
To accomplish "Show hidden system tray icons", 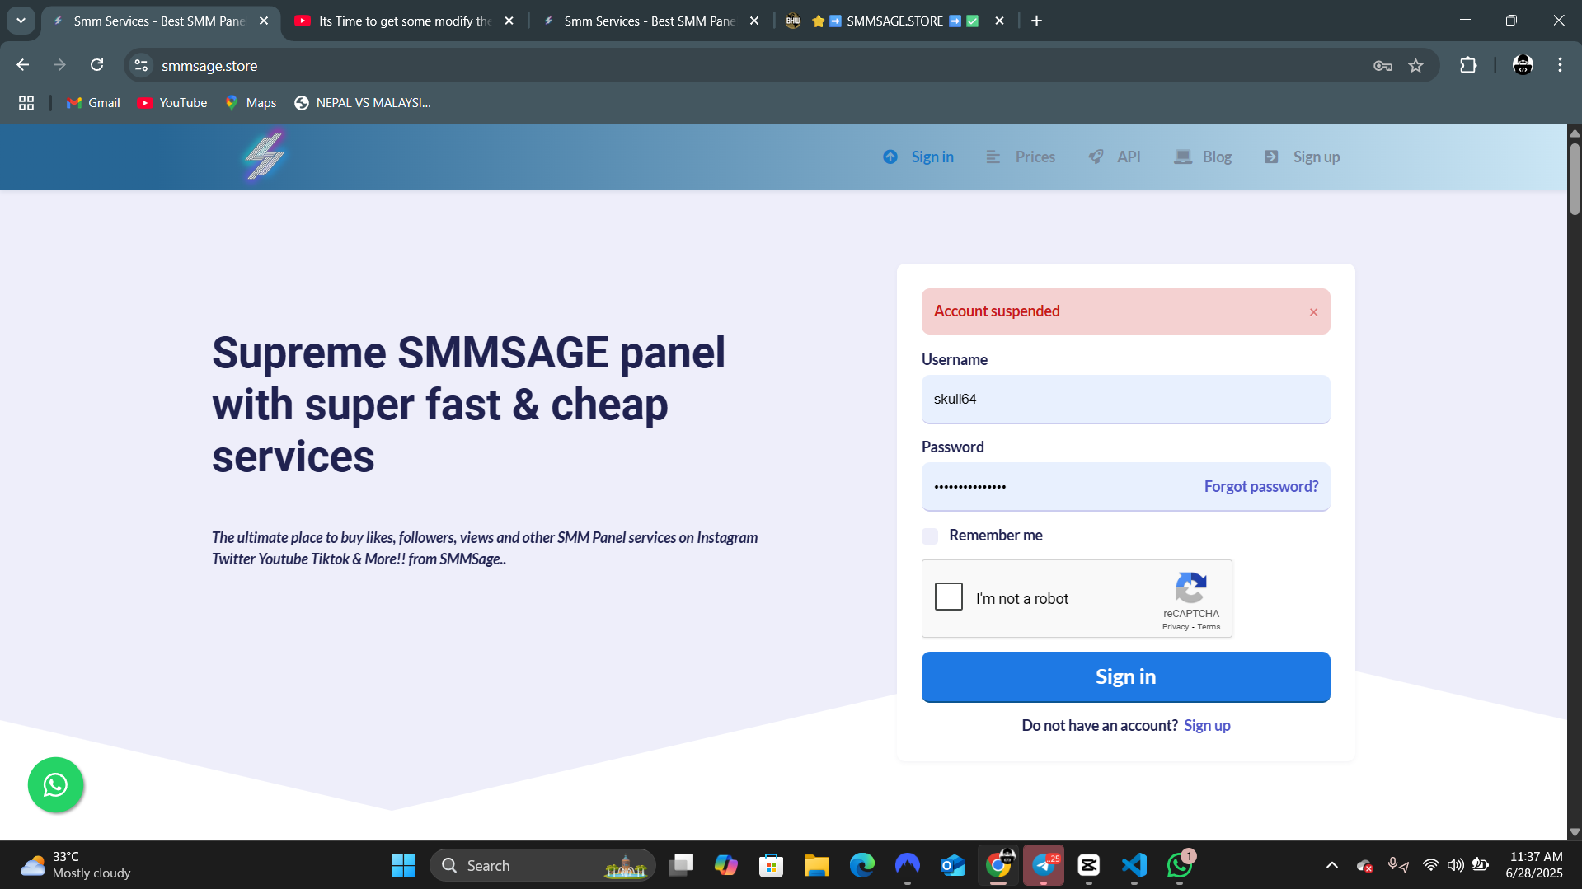I will point(1332,865).
